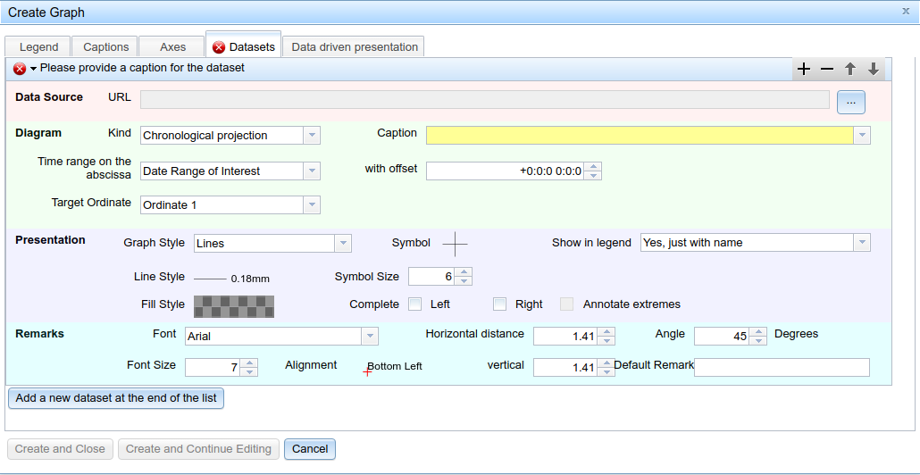The height and width of the screenshot is (475, 920).
Task: Click the red cross Alignment marker
Action: [367, 371]
